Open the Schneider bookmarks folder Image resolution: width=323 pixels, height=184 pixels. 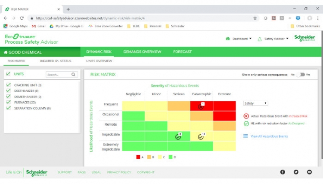click(175, 26)
